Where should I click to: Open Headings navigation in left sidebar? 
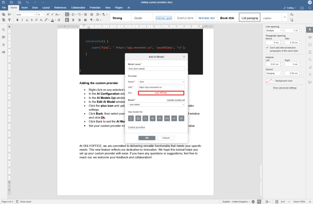(x=3, y=45)
